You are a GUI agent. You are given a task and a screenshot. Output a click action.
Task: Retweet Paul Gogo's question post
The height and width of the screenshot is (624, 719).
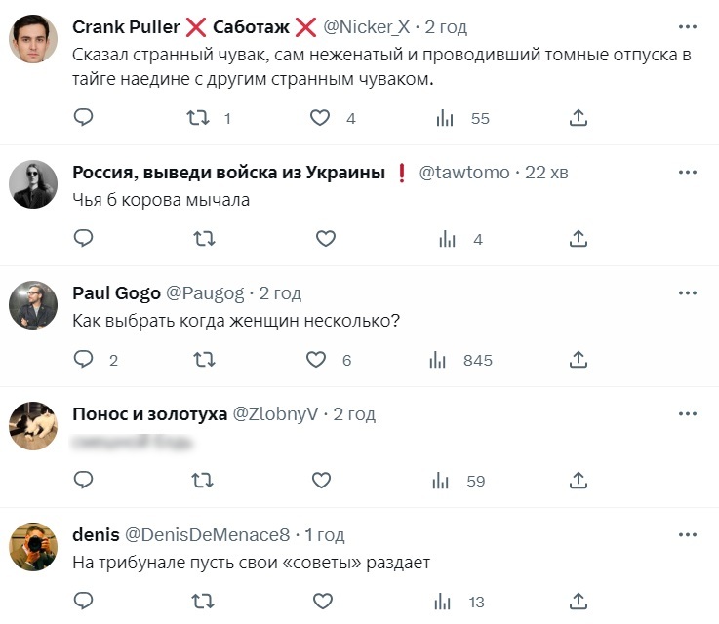point(204,360)
